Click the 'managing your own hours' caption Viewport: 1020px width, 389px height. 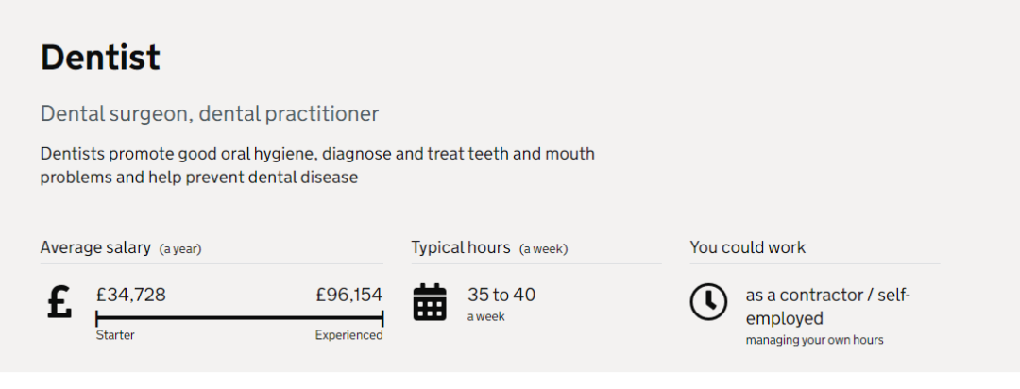tap(814, 340)
